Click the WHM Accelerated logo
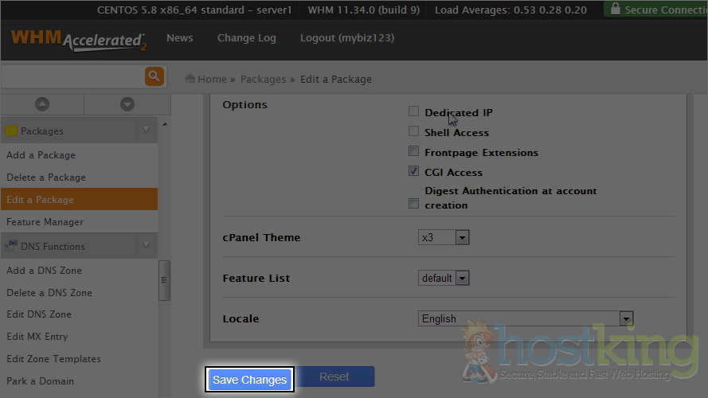This screenshot has height=398, width=708. [78, 41]
